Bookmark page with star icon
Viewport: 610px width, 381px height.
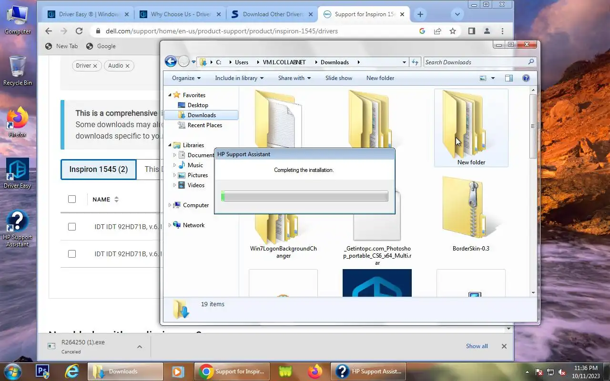(453, 31)
